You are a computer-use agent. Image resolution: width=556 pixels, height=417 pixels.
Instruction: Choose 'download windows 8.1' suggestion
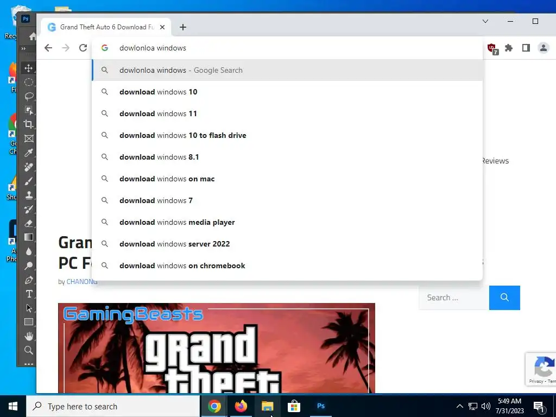(288, 157)
